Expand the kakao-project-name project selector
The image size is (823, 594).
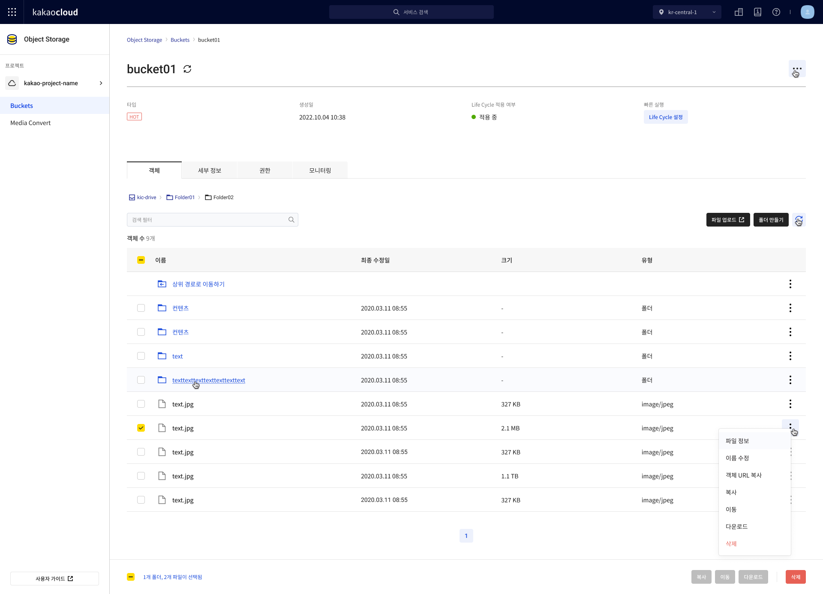coord(55,83)
